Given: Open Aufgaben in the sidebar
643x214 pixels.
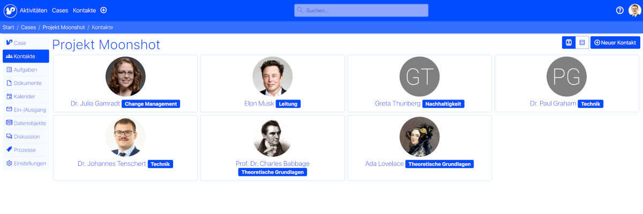Looking at the screenshot, I should [26, 70].
